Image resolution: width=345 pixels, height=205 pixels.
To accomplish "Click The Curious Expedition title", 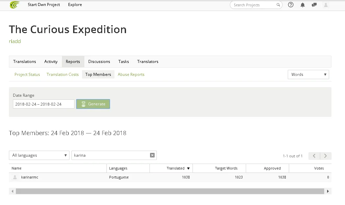I will [68, 29].
